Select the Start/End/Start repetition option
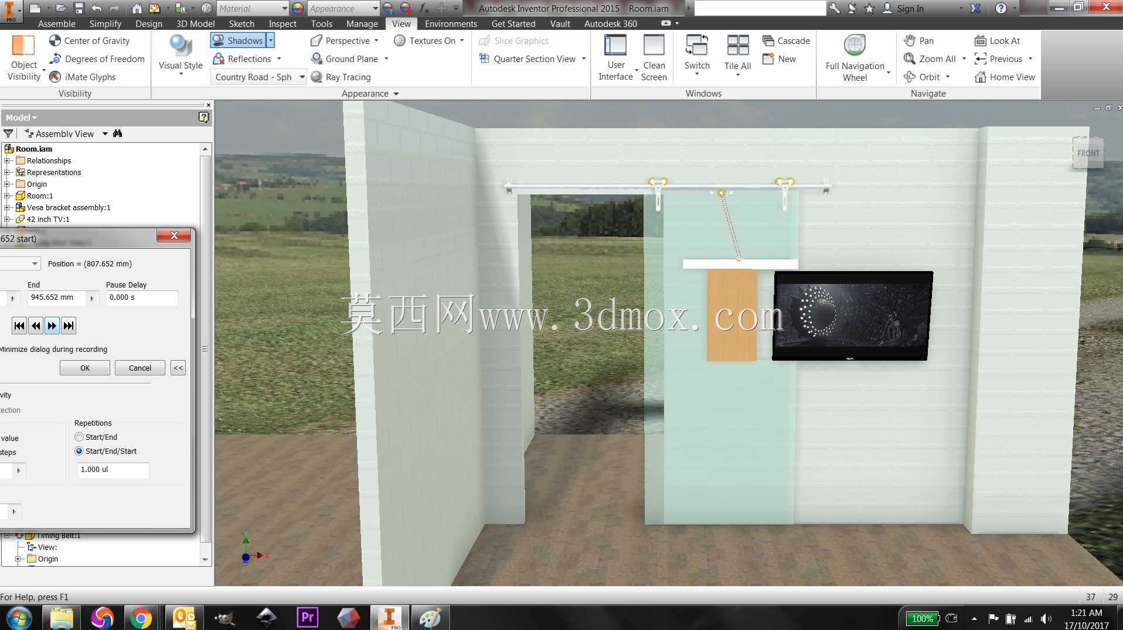Viewport: 1123px width, 630px height. (x=79, y=451)
